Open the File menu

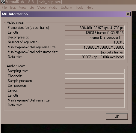point(4,8)
